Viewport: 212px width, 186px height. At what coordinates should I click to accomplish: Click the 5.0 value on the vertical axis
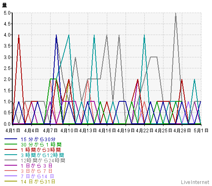tap(7, 13)
